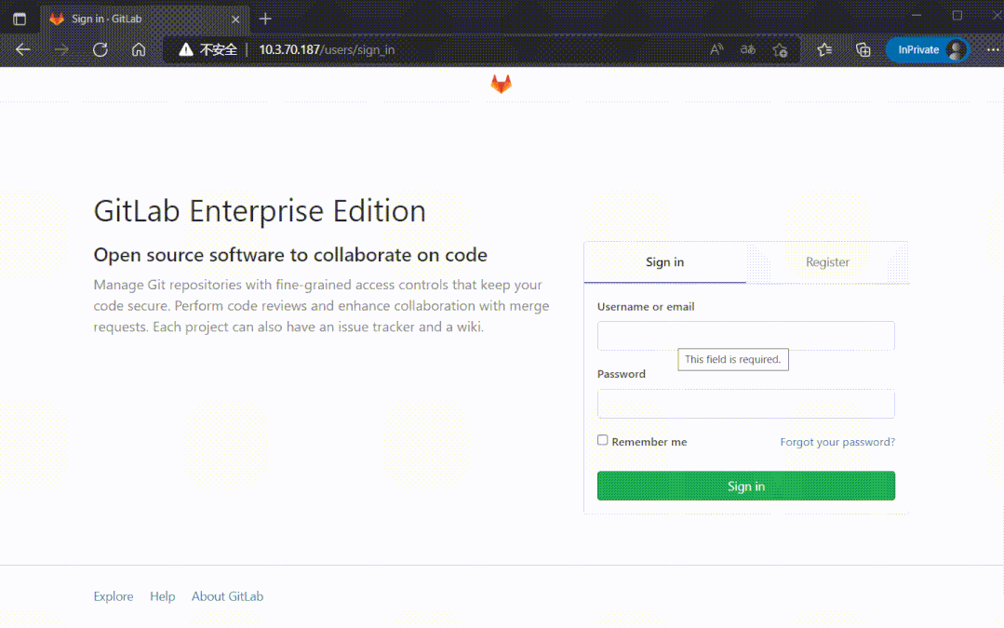Click Forgot your password link
Image resolution: width=1004 pixels, height=628 pixels.
point(837,442)
